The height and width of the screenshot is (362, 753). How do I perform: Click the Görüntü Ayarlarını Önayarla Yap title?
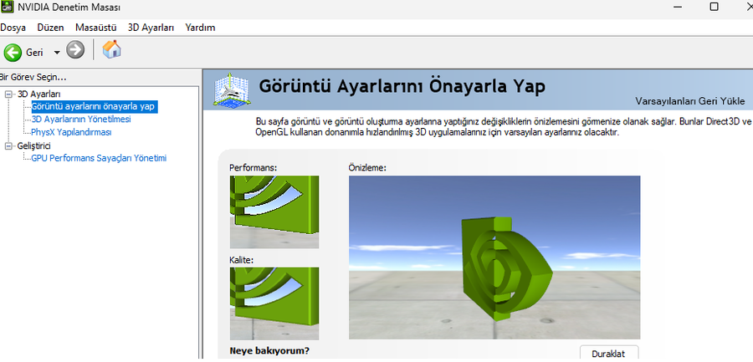click(x=402, y=86)
